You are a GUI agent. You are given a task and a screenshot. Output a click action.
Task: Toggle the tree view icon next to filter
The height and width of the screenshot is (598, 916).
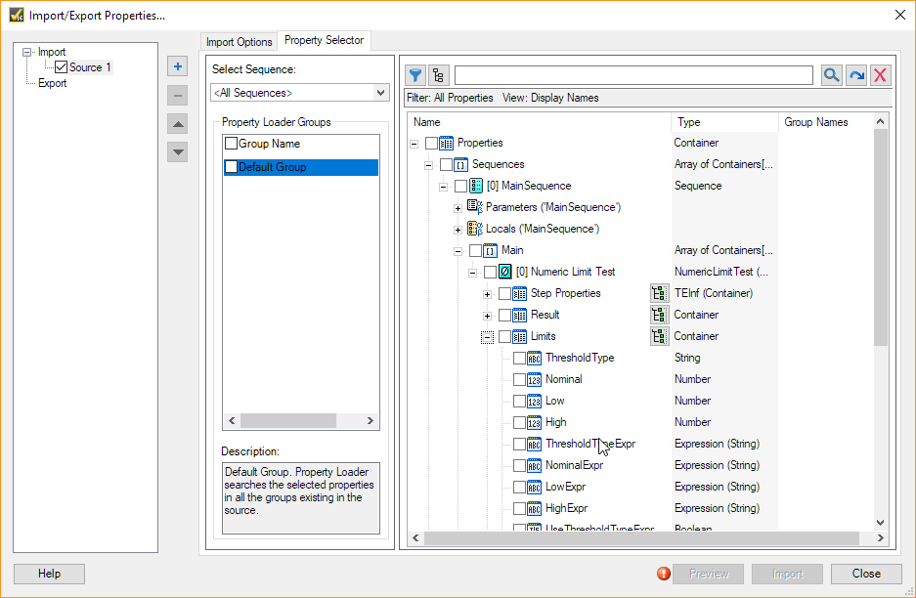click(x=438, y=75)
